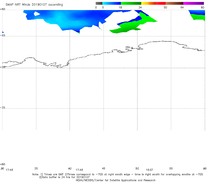Screen dimensions: 207x182
Task: Click the color bar label '64'
Action: tap(182, 8)
